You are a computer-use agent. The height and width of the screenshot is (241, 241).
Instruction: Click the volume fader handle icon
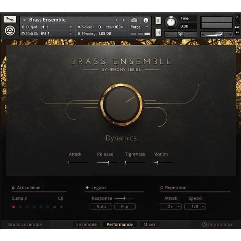coord(220,34)
